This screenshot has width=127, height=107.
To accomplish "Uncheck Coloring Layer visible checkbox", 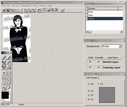I will (x=91, y=67).
